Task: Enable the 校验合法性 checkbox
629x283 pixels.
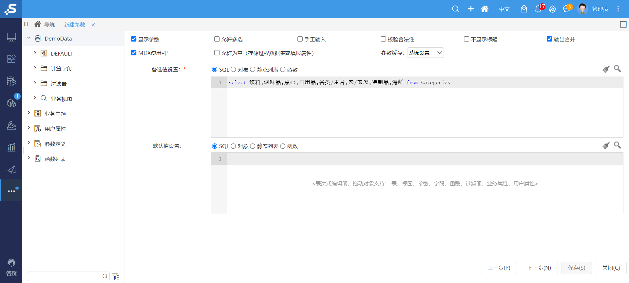Action: [x=383, y=39]
